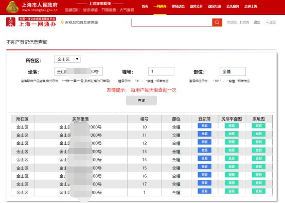285x203 pixels.
Task: View 登记簿 for building 14 row
Action: click(204, 158)
